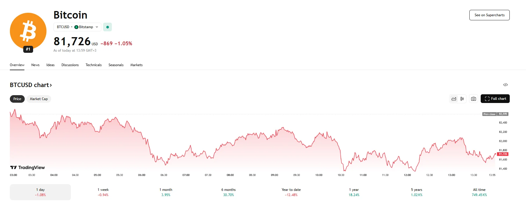Go to the News tab
This screenshot has height=208, width=526.
[x=35, y=65]
